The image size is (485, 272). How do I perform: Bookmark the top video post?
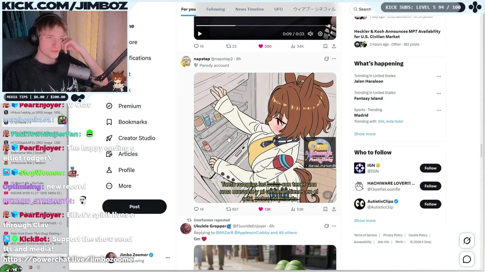pyautogui.click(x=325, y=46)
